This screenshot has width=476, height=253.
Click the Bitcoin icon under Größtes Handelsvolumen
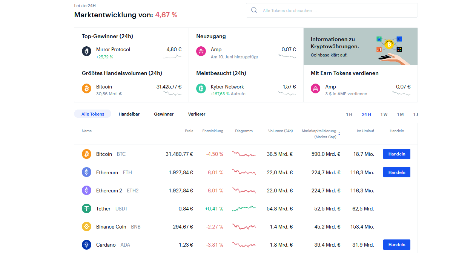point(87,88)
